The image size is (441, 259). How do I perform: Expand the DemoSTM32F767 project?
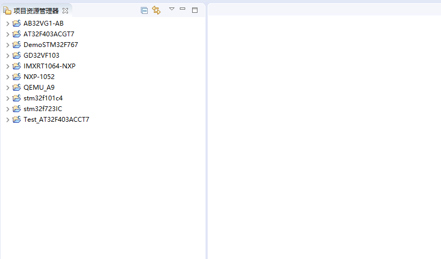(8, 45)
